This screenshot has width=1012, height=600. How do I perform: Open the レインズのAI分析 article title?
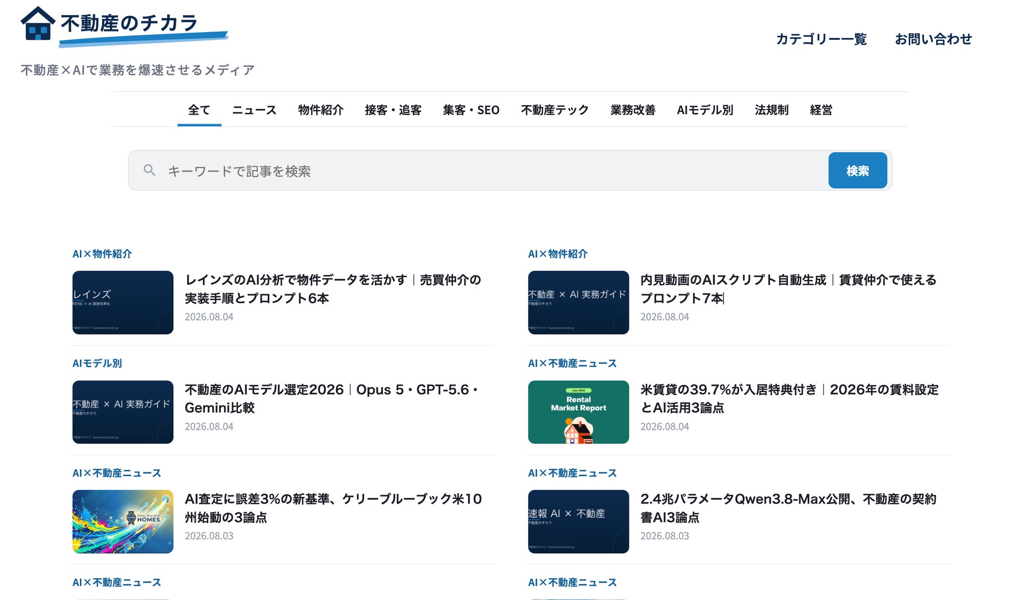point(333,289)
